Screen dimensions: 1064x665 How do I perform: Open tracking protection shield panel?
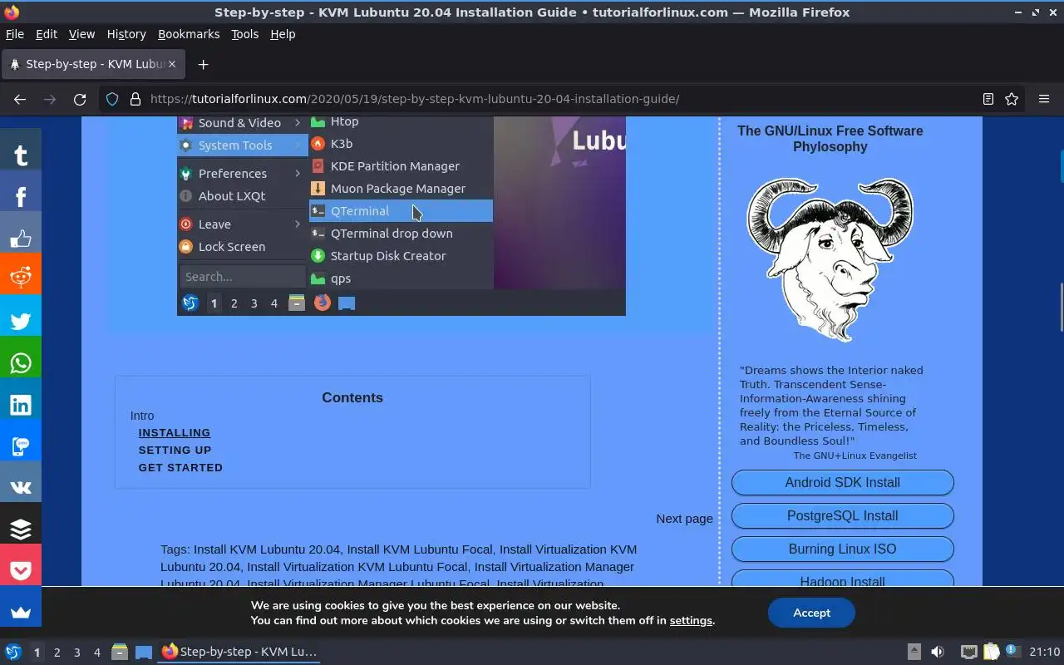(112, 99)
